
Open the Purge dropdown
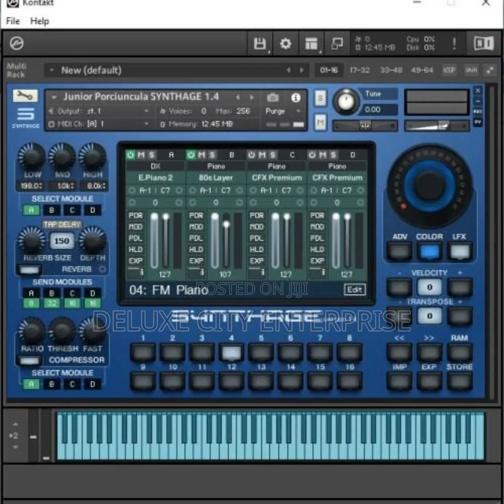[282, 111]
